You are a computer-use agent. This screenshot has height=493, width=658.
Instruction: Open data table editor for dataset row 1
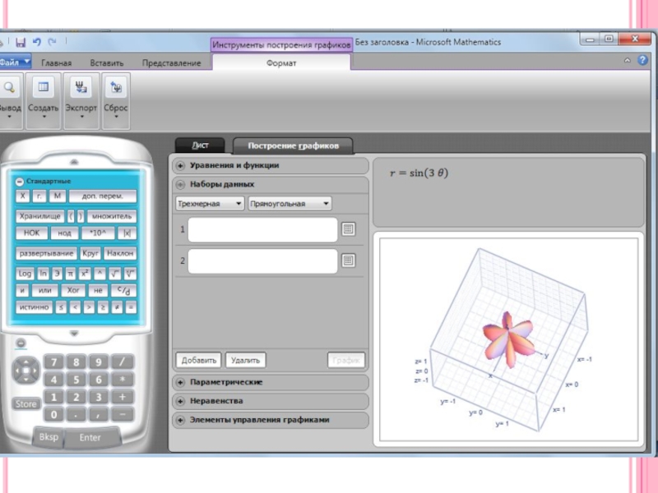(x=348, y=229)
